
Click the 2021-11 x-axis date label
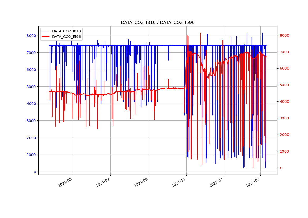178,182
